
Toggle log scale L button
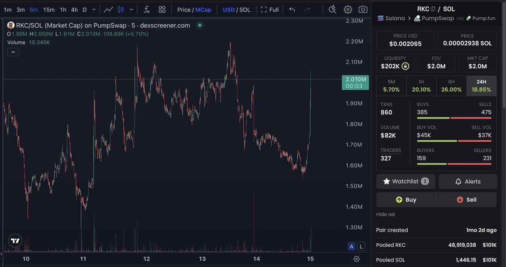point(361,246)
